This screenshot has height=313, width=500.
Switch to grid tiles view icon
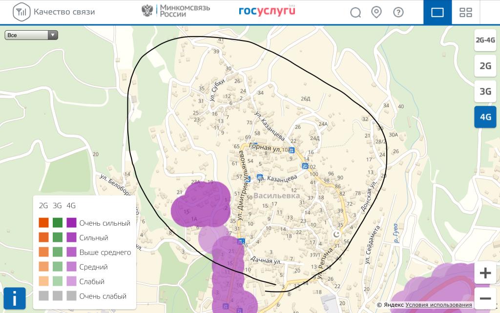(x=465, y=12)
